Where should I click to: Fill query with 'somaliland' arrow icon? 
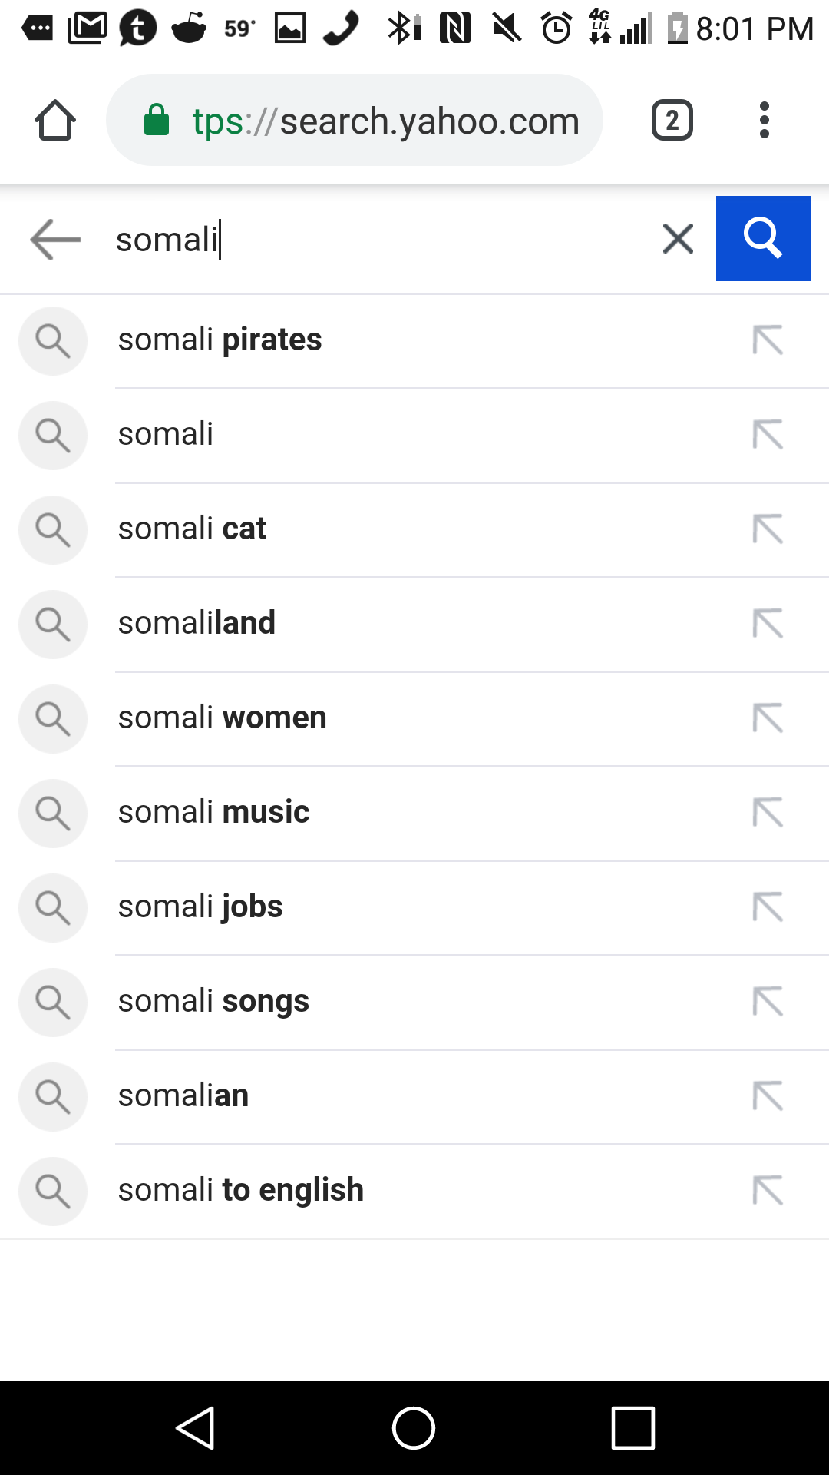pyautogui.click(x=768, y=624)
